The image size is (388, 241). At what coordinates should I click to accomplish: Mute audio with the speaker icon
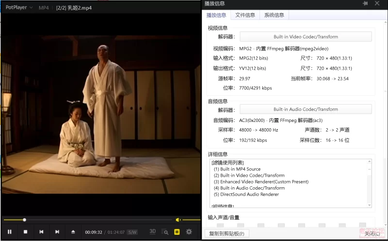[178, 220]
